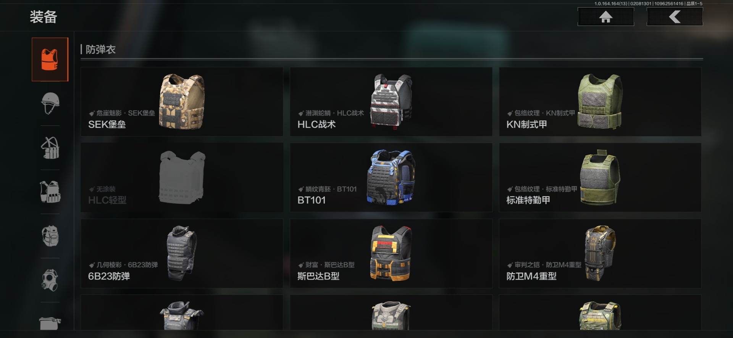
Task: Pick the KN制式甲 green vest card
Action: pos(600,101)
